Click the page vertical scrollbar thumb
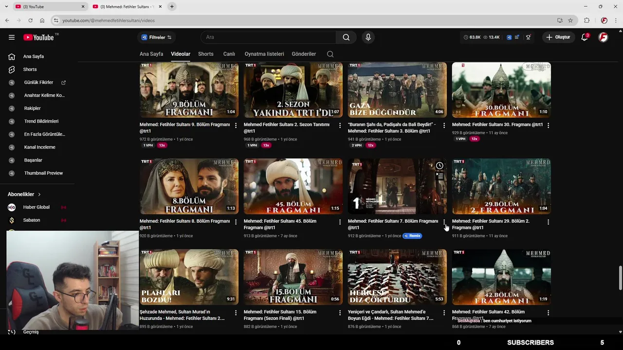 point(620,278)
